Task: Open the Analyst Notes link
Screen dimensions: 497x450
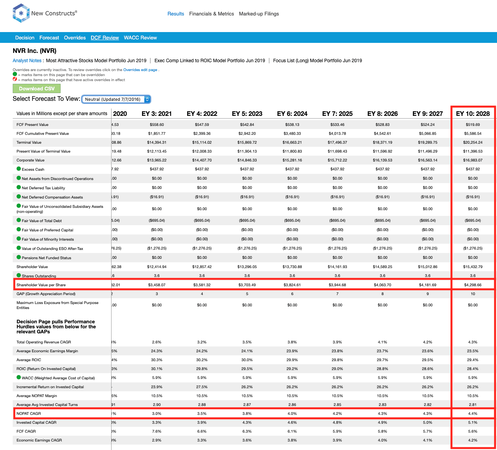Action: pos(27,60)
